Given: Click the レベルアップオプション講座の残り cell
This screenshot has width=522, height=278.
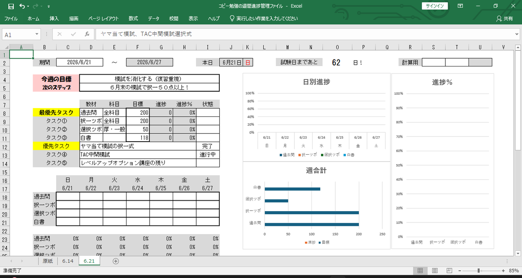Looking at the screenshot, I should [x=138, y=163].
